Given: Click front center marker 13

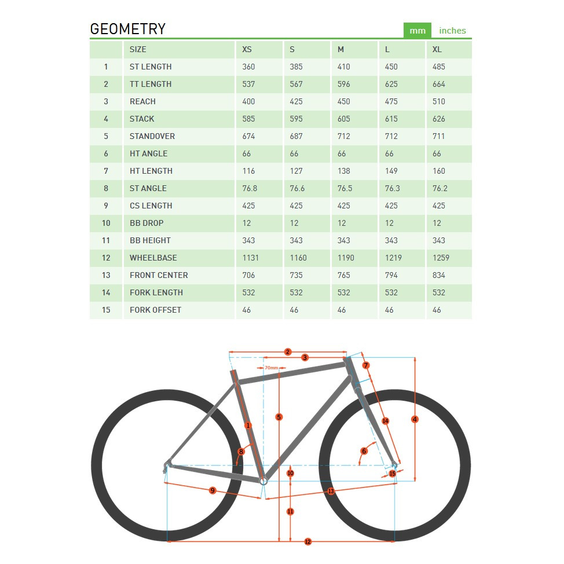Looking at the screenshot, I should click(x=331, y=491).
